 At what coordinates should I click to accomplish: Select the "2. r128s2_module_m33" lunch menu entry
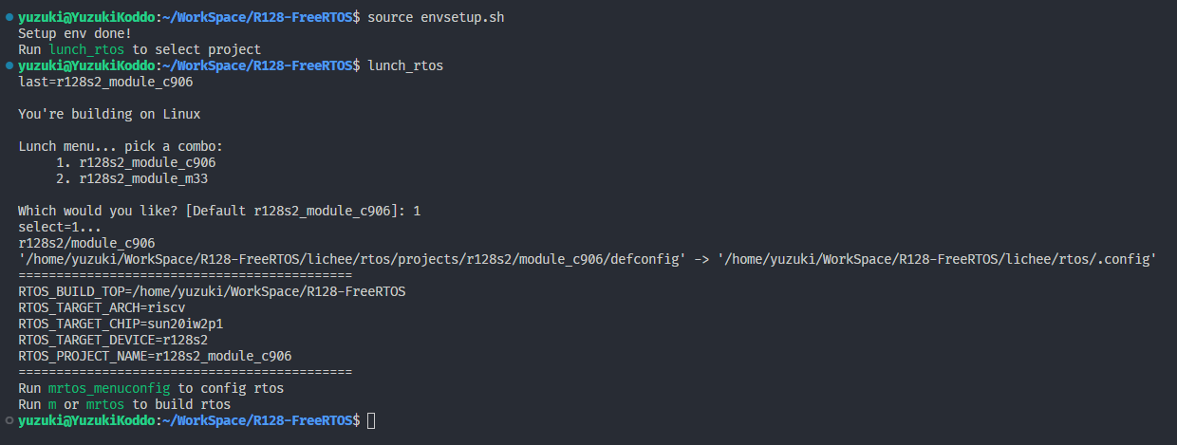click(139, 178)
